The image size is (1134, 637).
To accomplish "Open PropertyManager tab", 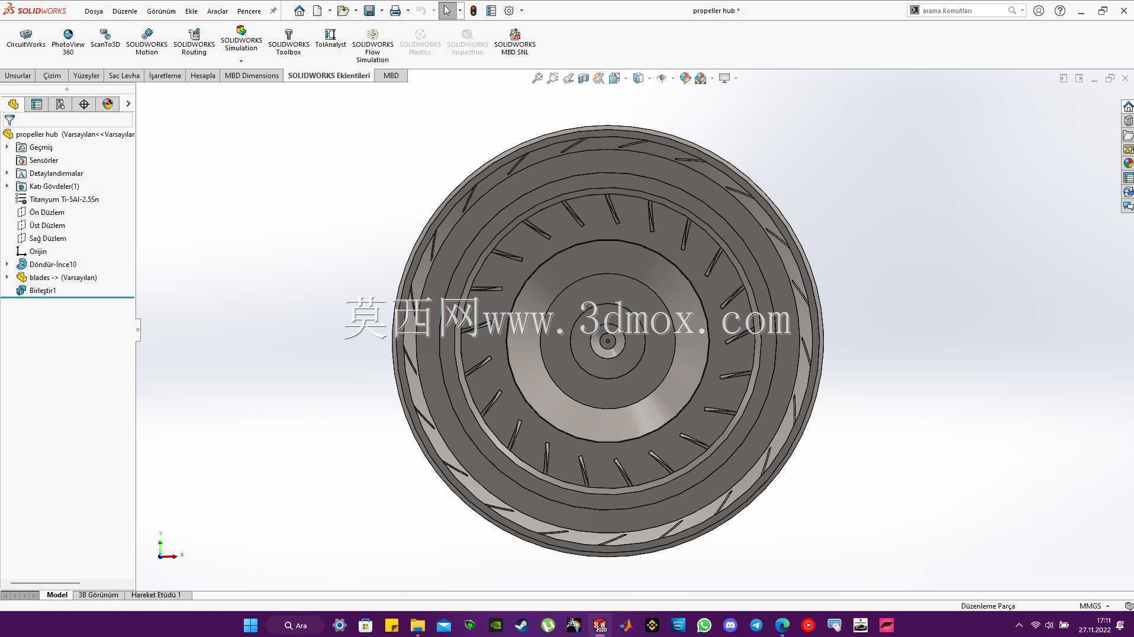I will pyautogui.click(x=37, y=104).
